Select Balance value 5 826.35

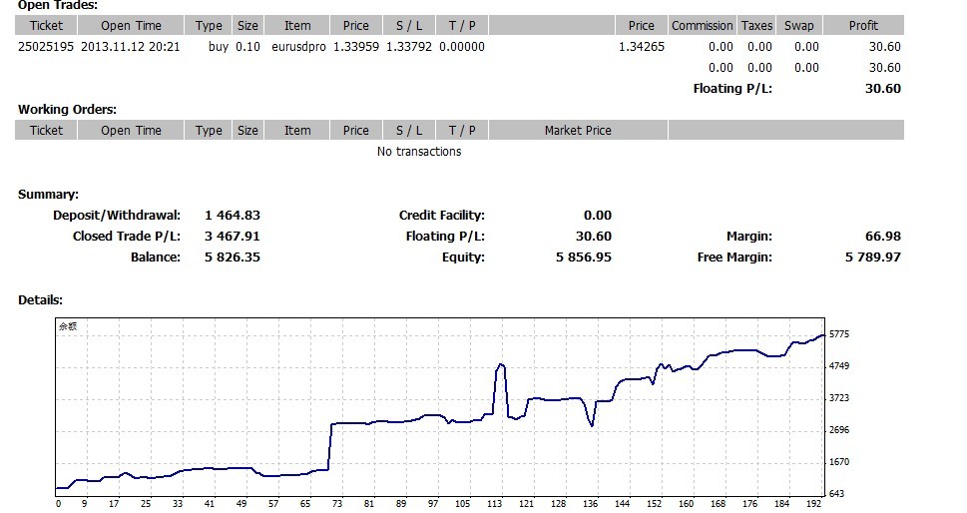(x=233, y=257)
